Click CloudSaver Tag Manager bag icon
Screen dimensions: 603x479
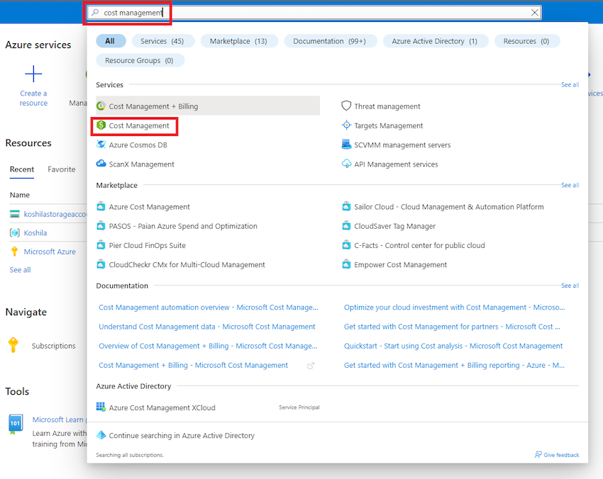click(x=346, y=225)
